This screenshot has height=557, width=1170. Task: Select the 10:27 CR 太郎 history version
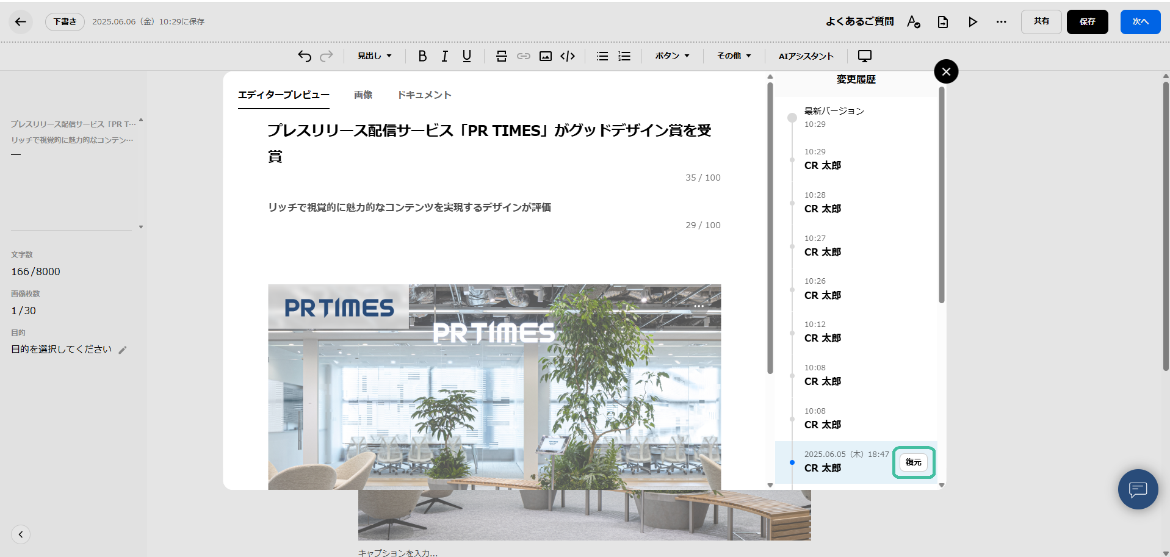pyautogui.click(x=822, y=246)
